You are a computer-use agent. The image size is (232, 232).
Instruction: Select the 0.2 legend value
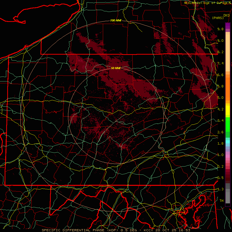[x=220, y=167]
